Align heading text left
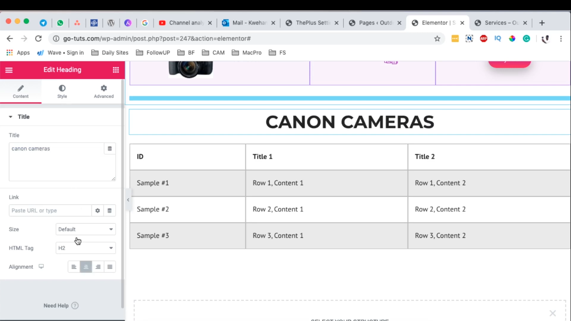Image resolution: width=571 pixels, height=321 pixels. 74,267
